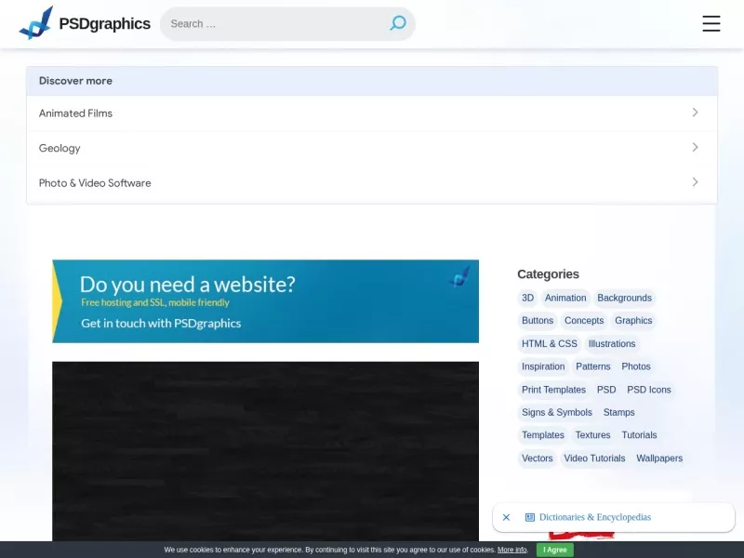Select the Graphics category tag
The height and width of the screenshot is (558, 744).
[x=633, y=321]
